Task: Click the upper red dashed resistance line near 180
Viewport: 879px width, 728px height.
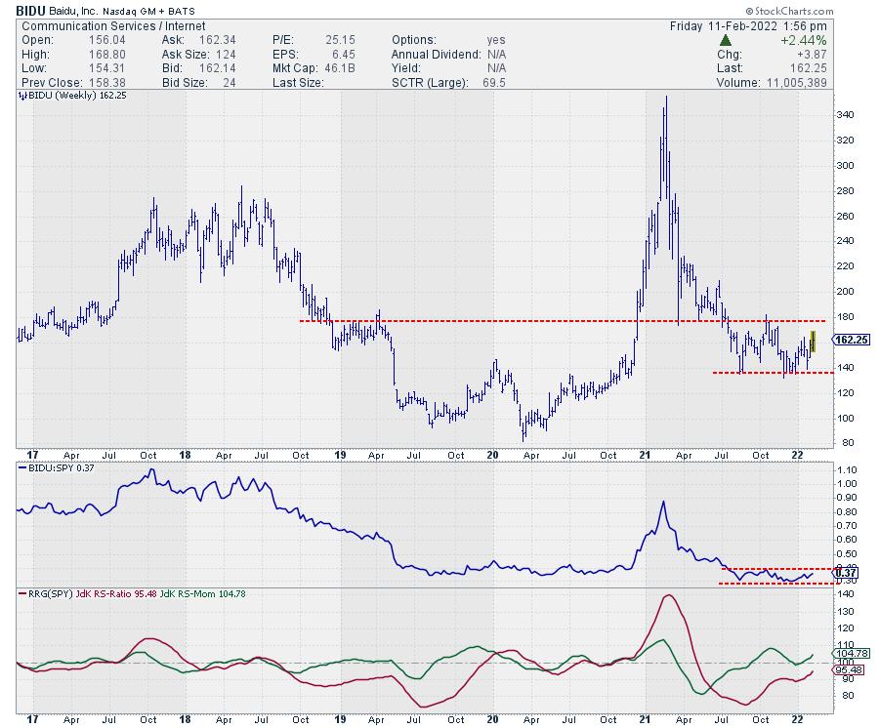Action: (488, 320)
